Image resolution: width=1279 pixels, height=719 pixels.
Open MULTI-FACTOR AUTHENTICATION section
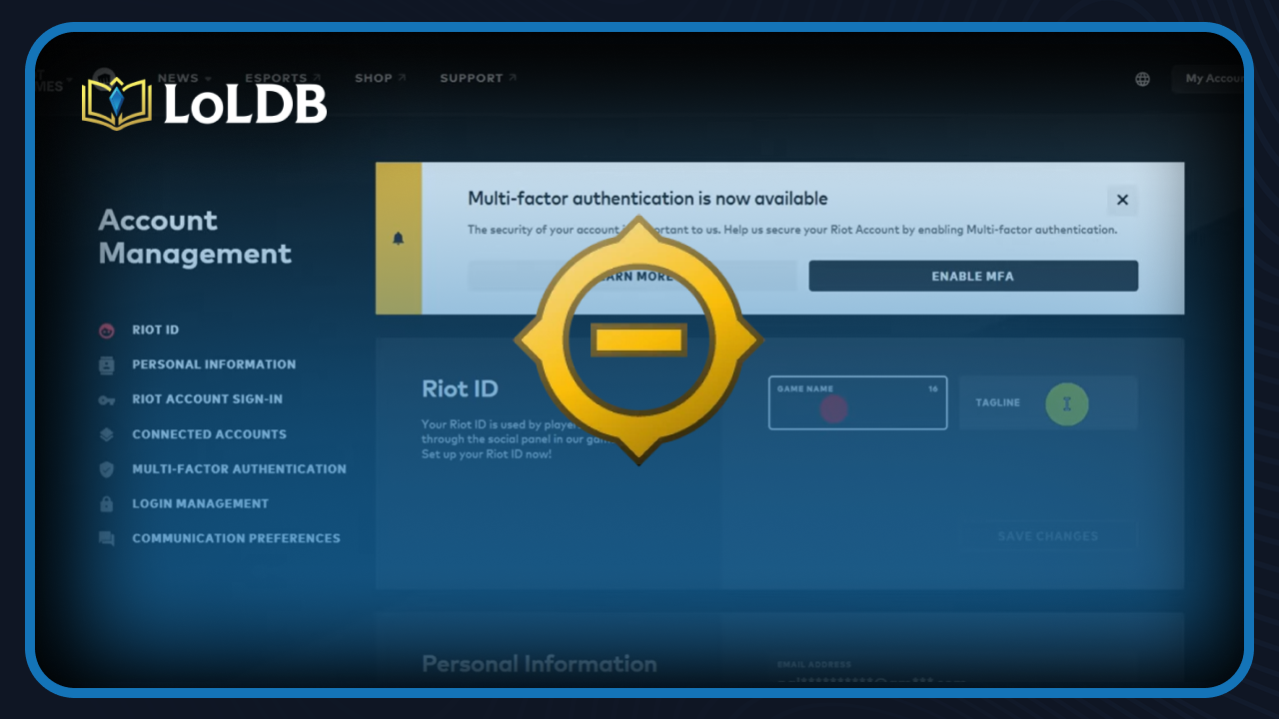pyautogui.click(x=239, y=468)
